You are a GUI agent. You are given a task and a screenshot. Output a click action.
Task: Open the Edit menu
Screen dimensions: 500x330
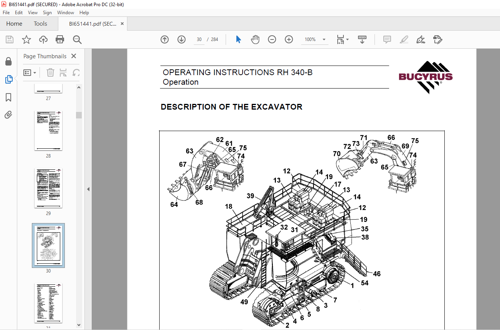pyautogui.click(x=19, y=12)
